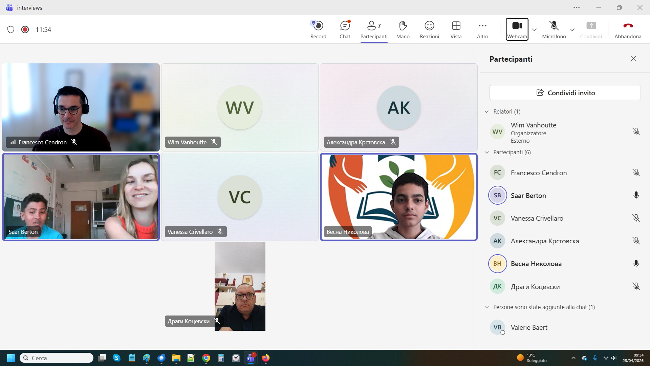Open Altro more options

point(482,29)
